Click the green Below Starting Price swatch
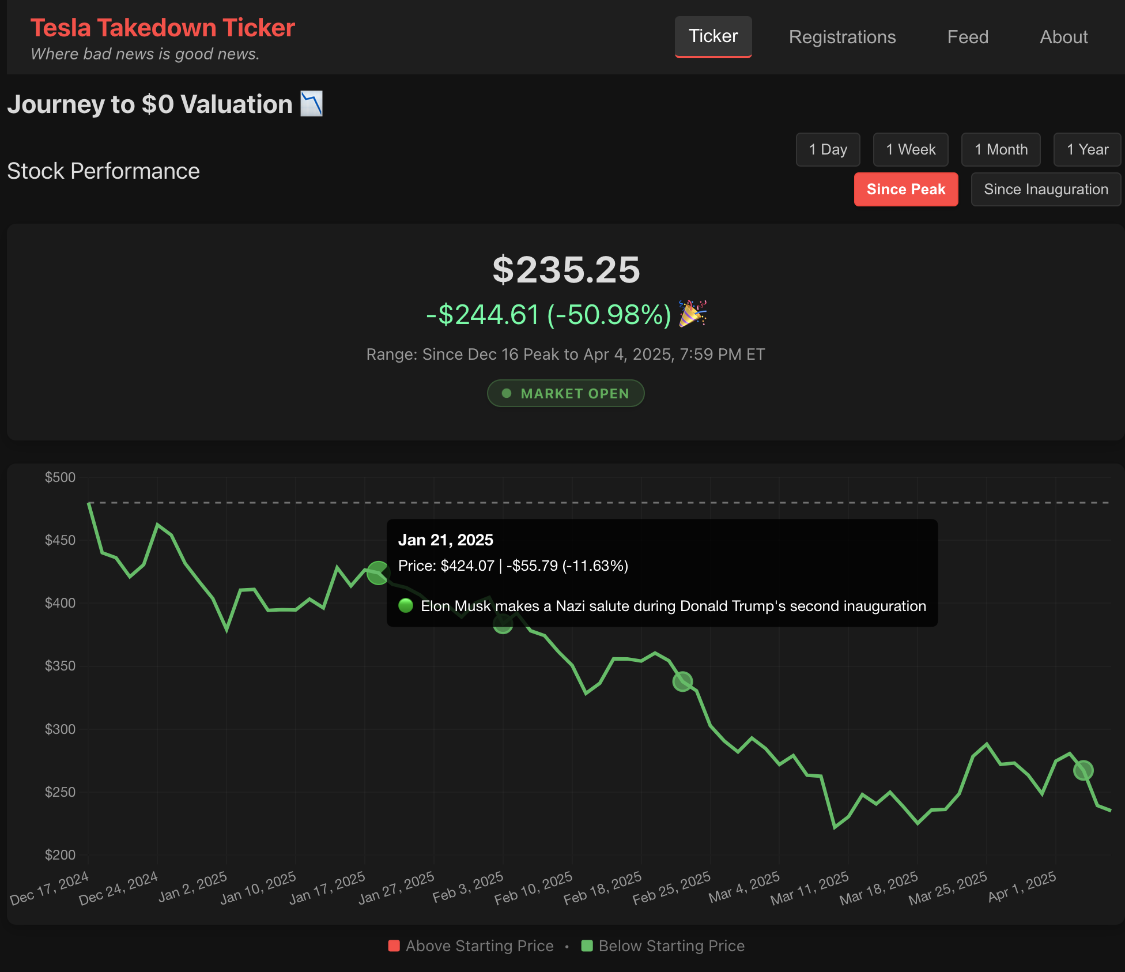This screenshot has width=1125, height=972. 587,945
